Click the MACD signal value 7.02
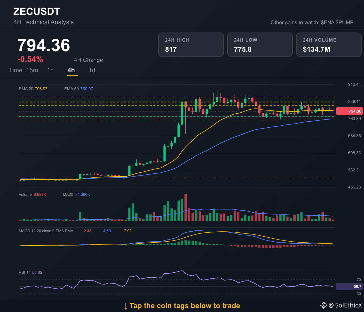This screenshot has height=312, width=364. point(128,231)
